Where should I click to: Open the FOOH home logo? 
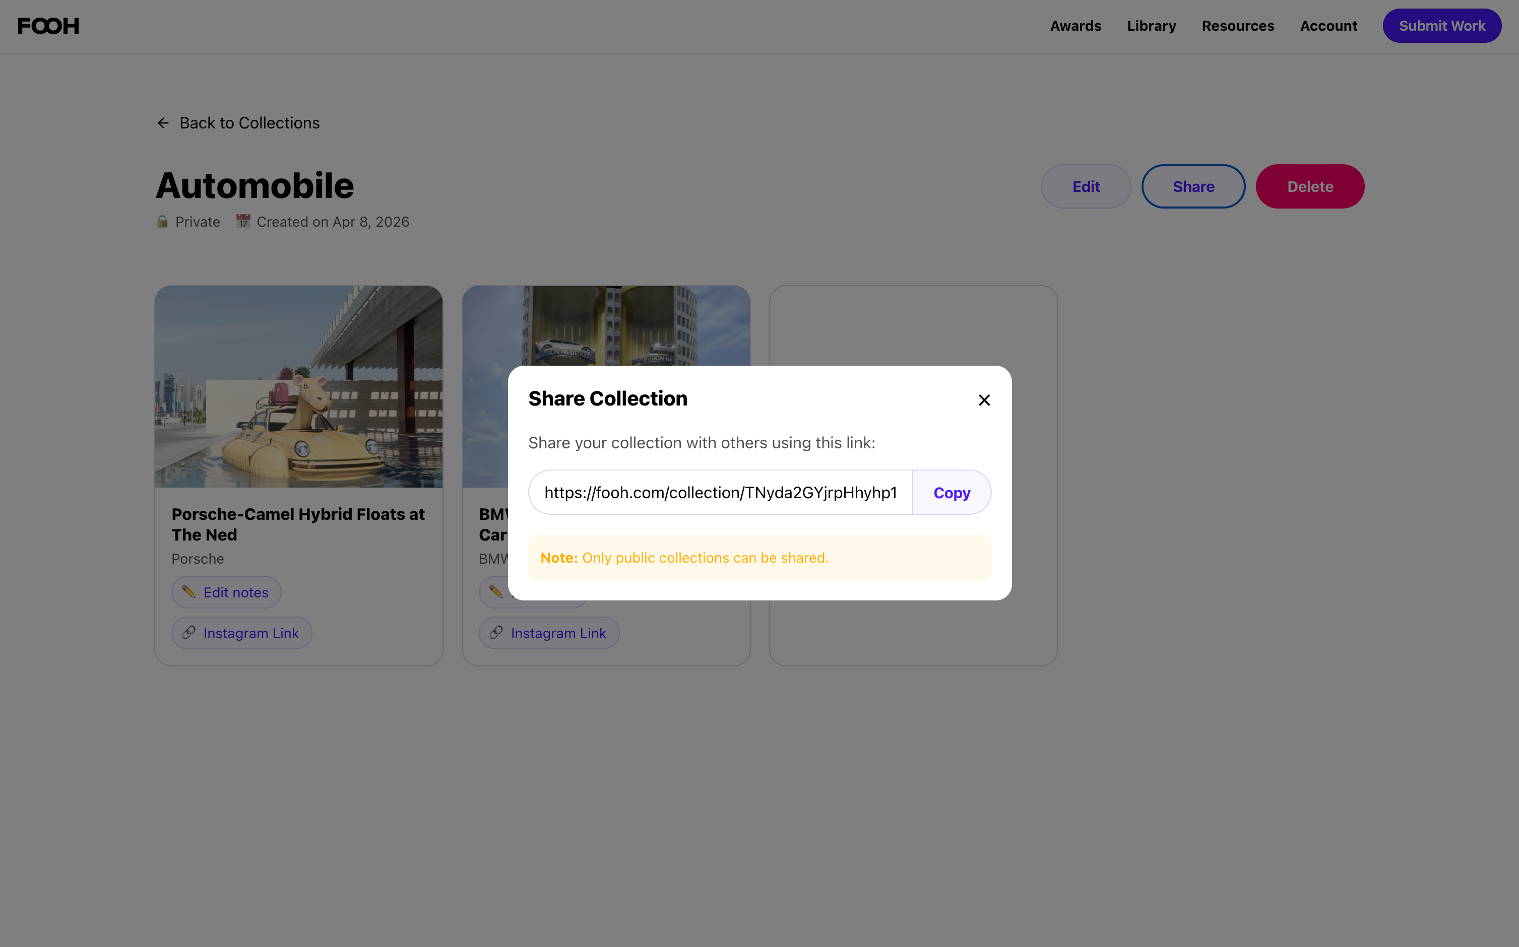pos(48,26)
